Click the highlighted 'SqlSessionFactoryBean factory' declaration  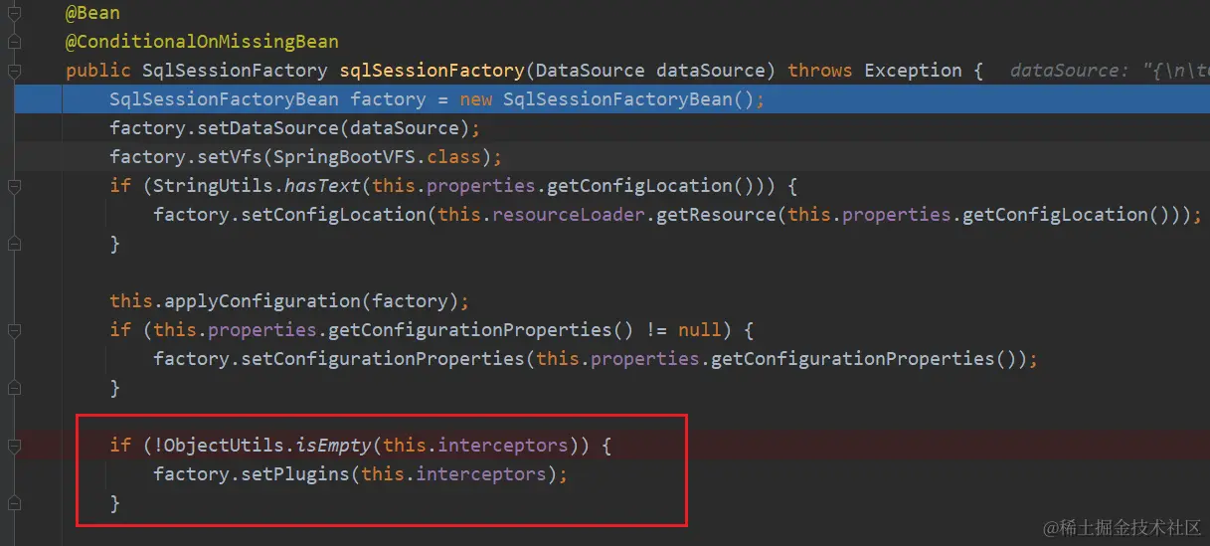[267, 99]
